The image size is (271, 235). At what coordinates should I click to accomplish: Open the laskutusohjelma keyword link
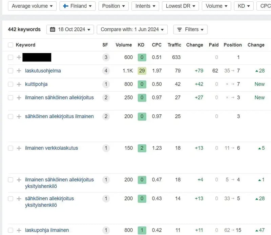(x=43, y=71)
